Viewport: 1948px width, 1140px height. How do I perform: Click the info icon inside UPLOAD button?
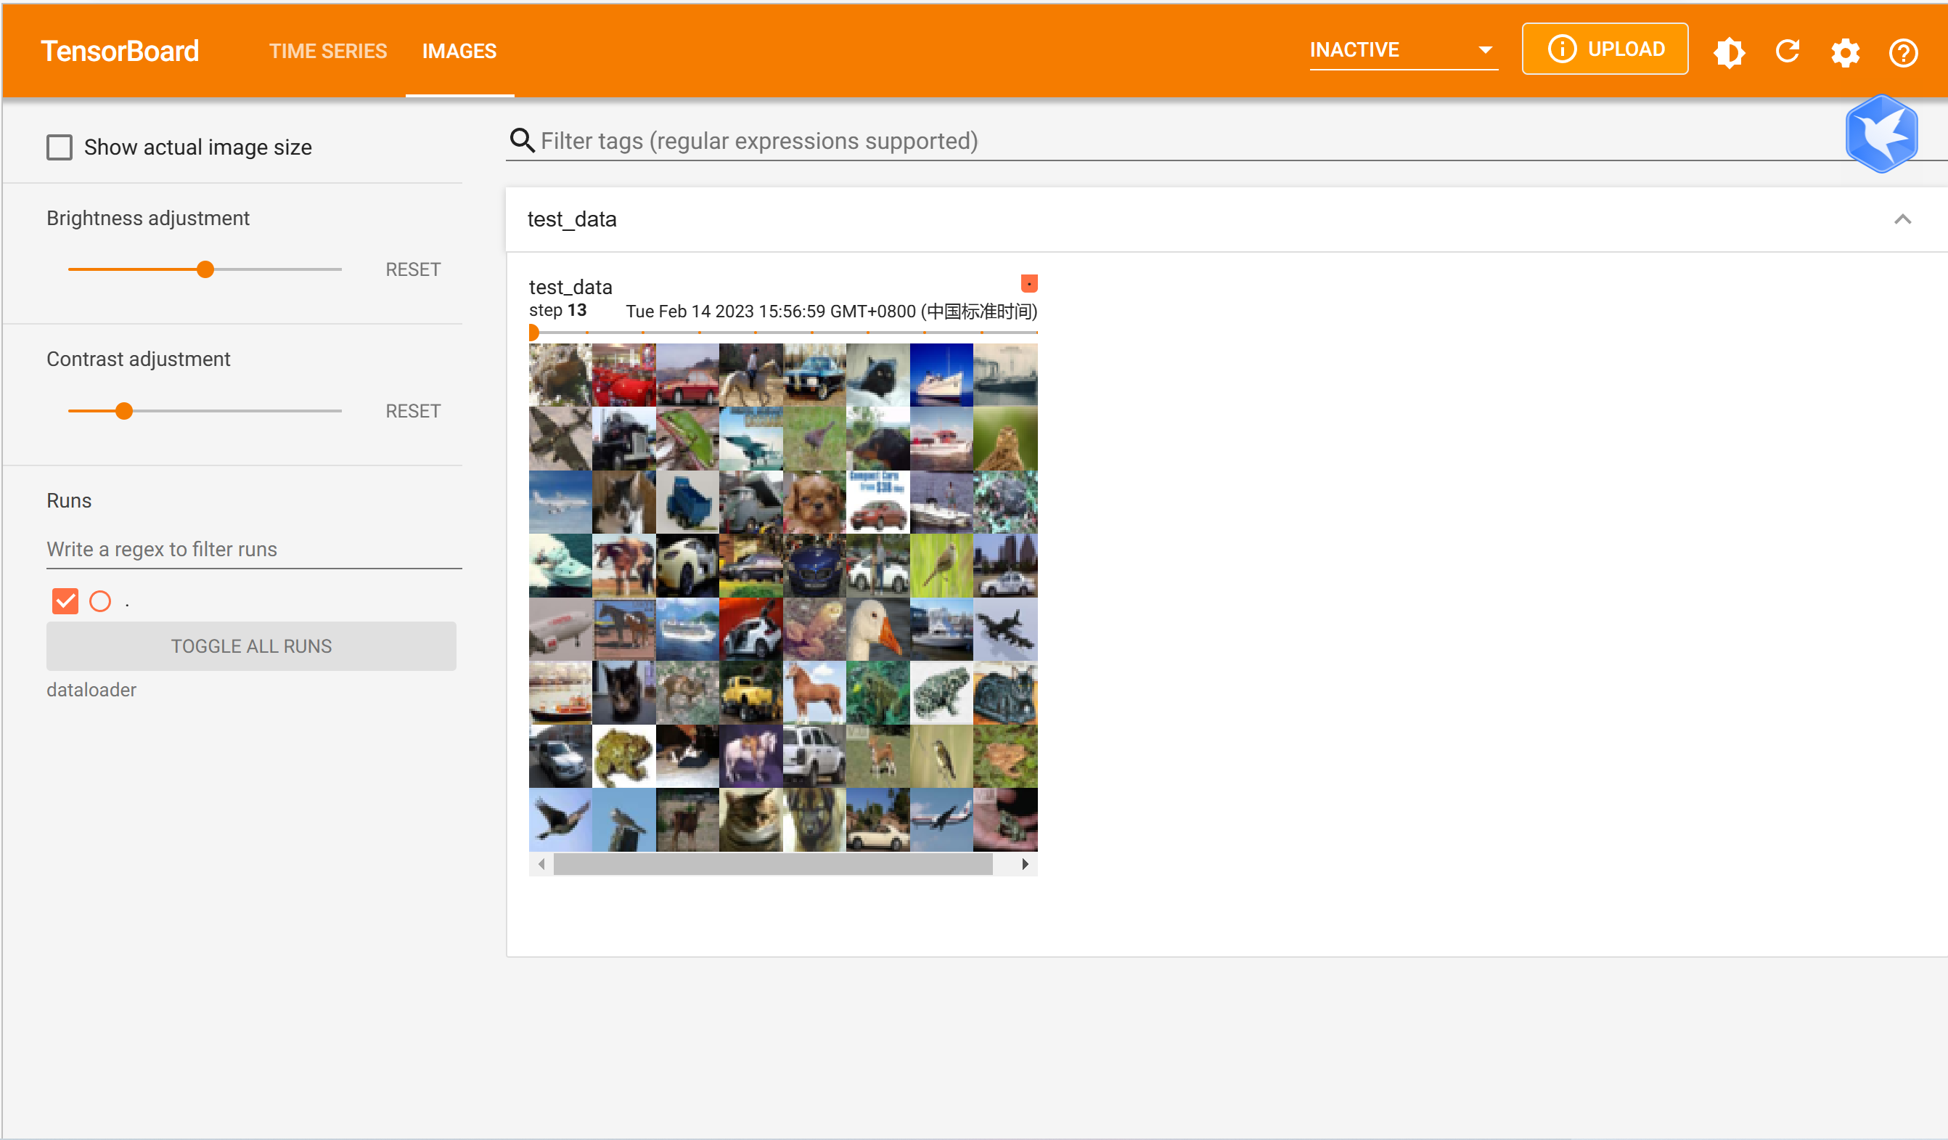(x=1561, y=49)
